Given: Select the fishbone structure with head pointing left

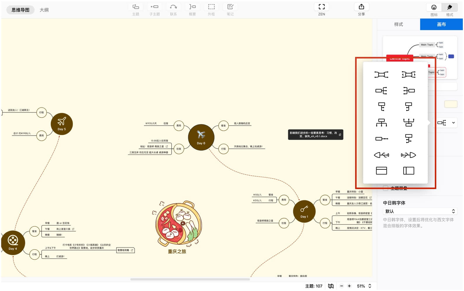Looking at the screenshot, I should tap(381, 155).
